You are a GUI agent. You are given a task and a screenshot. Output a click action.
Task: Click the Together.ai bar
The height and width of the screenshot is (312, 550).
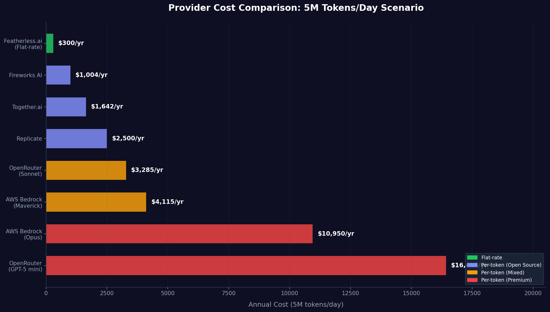[66, 107]
